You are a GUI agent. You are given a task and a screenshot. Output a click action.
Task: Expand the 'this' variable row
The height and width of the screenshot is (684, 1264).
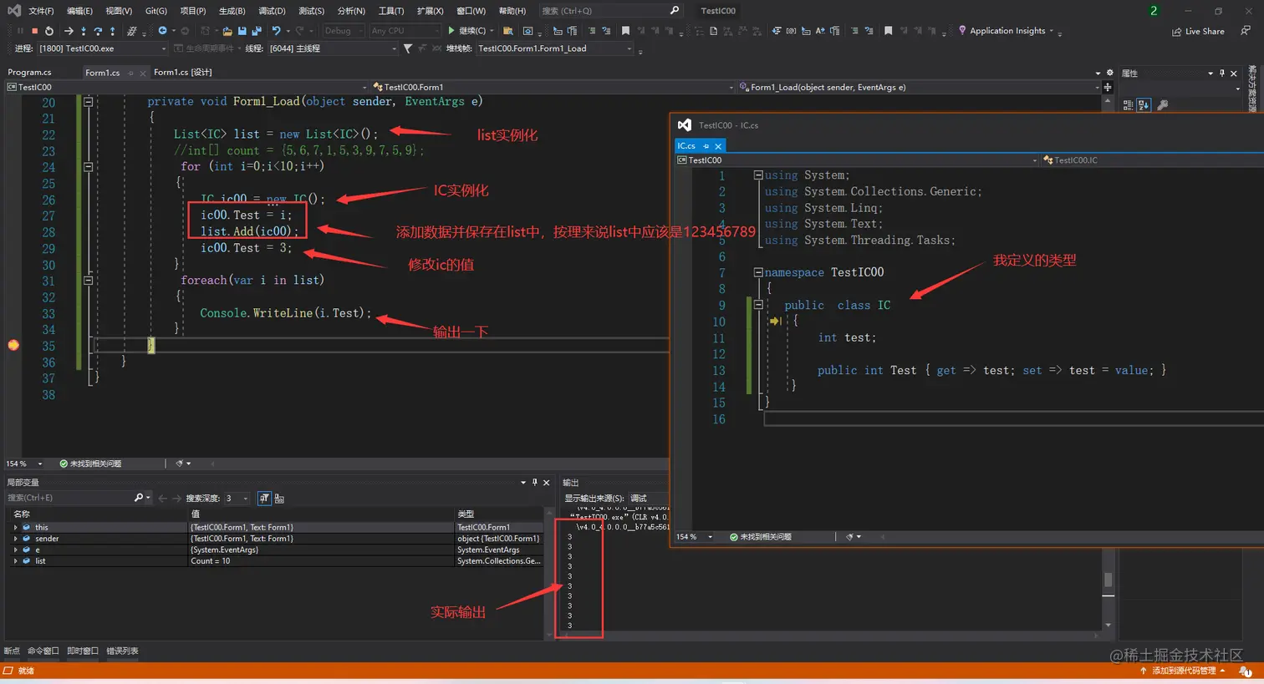pyautogui.click(x=15, y=528)
